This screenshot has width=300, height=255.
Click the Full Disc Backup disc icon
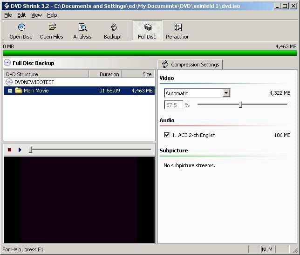[x=7, y=63]
